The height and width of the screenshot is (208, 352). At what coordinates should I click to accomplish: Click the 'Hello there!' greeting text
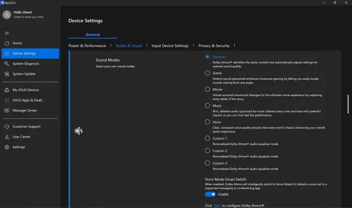(23, 12)
